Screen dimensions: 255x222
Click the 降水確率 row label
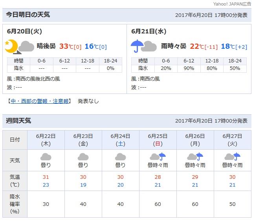click(15, 204)
